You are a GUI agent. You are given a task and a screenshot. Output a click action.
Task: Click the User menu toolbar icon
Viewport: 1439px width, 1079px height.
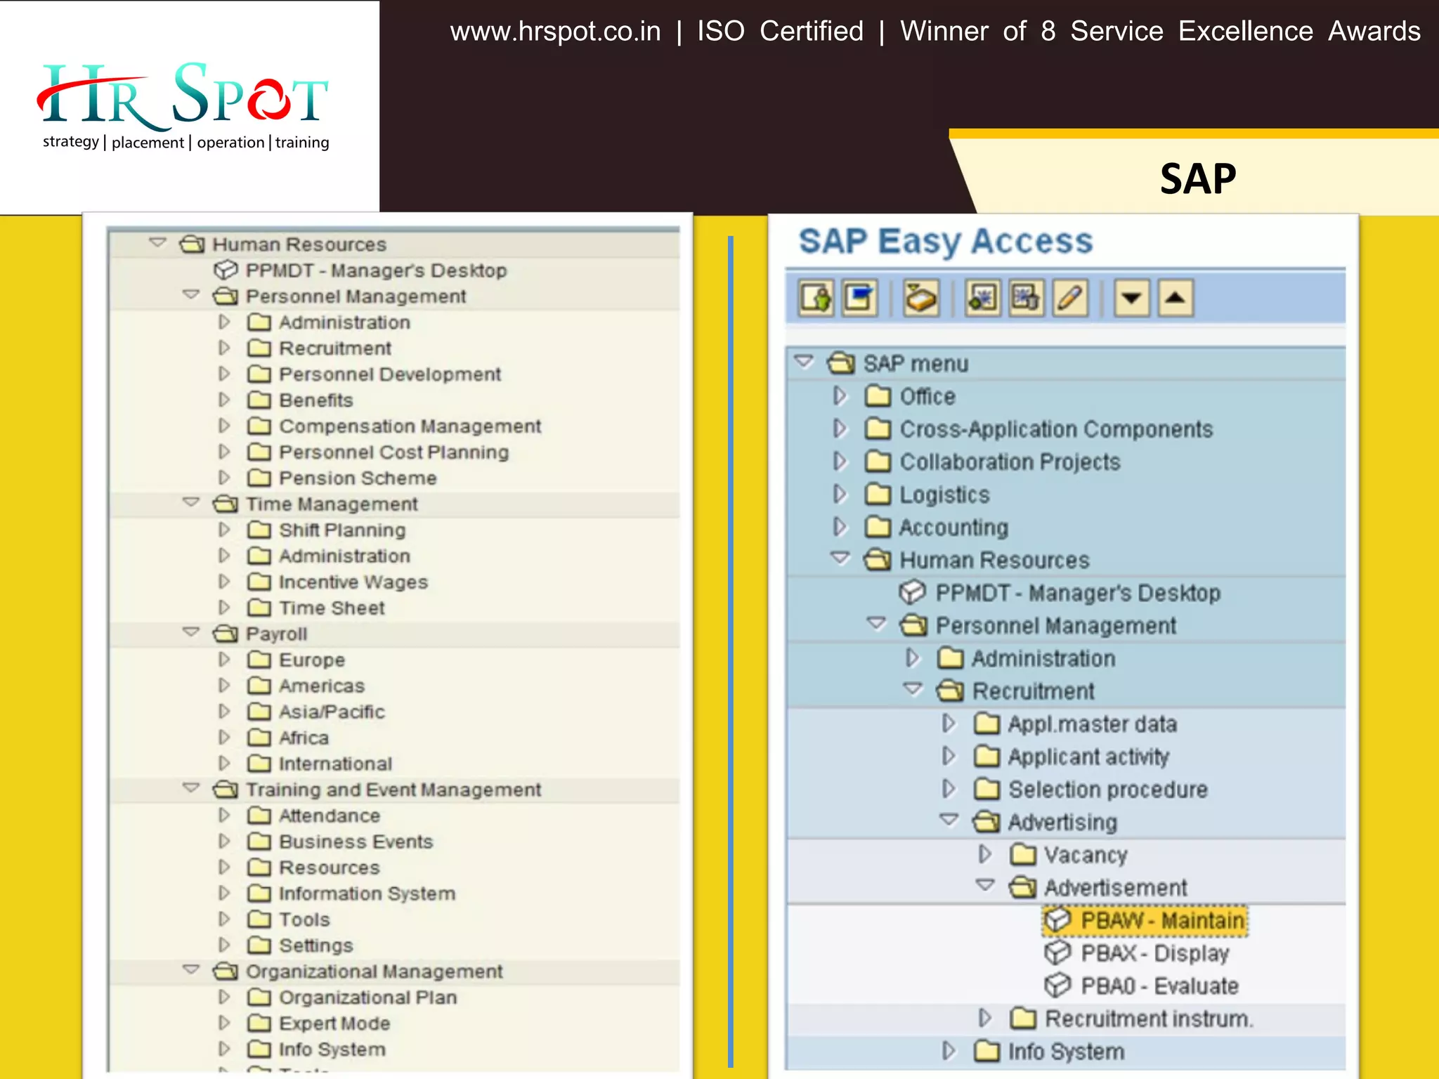click(816, 299)
